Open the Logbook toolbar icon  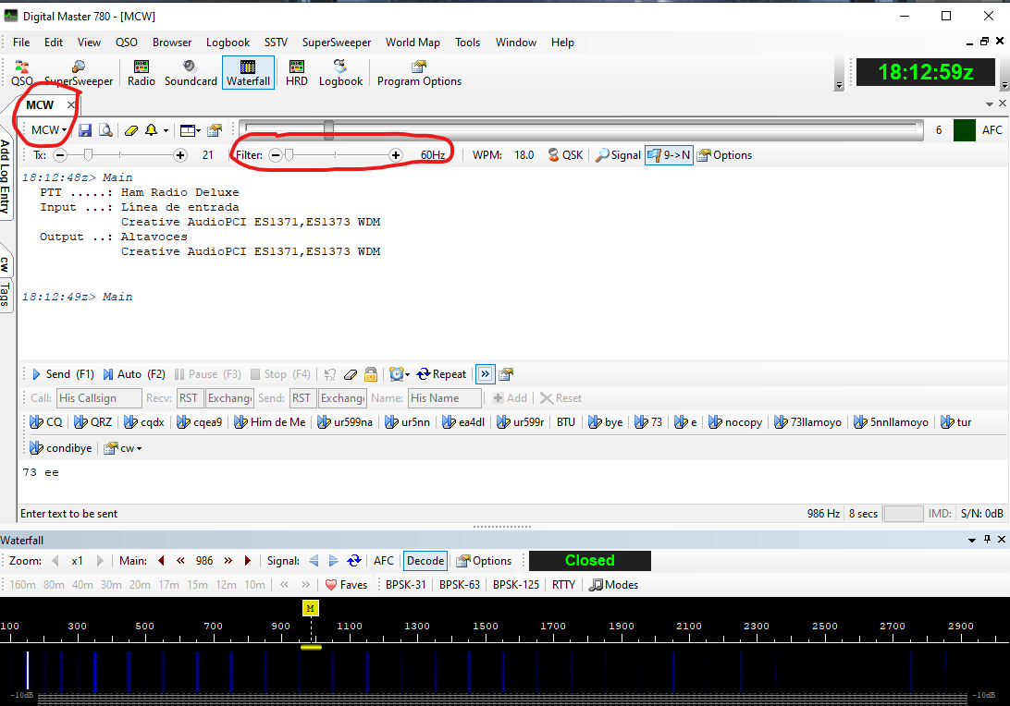pos(340,73)
